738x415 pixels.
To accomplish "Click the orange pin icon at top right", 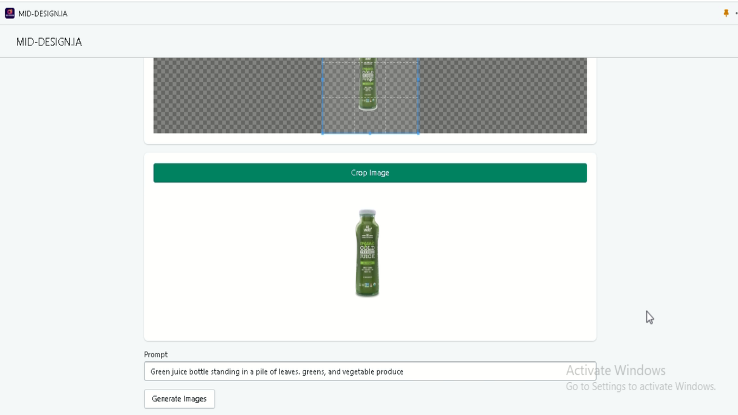I will coord(726,13).
